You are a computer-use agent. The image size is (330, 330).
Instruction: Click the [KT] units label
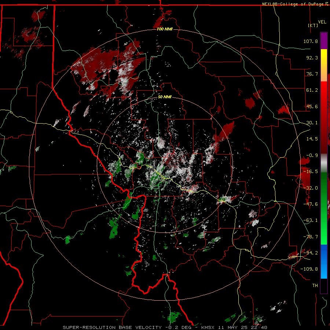(313, 25)
